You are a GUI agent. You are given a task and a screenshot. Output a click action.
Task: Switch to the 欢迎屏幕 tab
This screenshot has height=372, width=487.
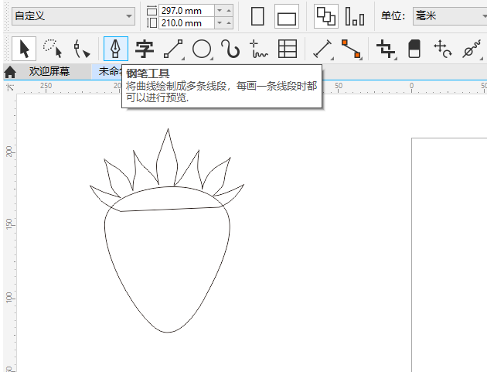pyautogui.click(x=49, y=71)
